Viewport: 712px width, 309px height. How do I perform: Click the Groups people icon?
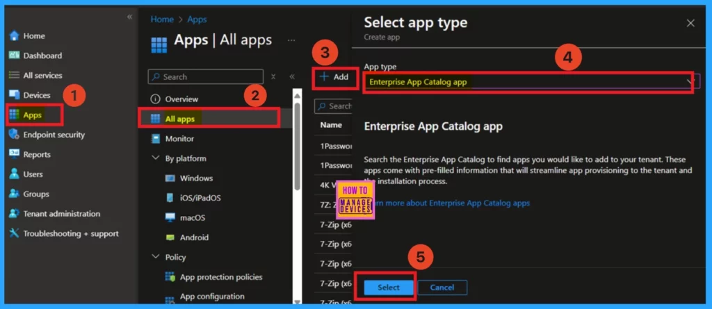point(15,194)
